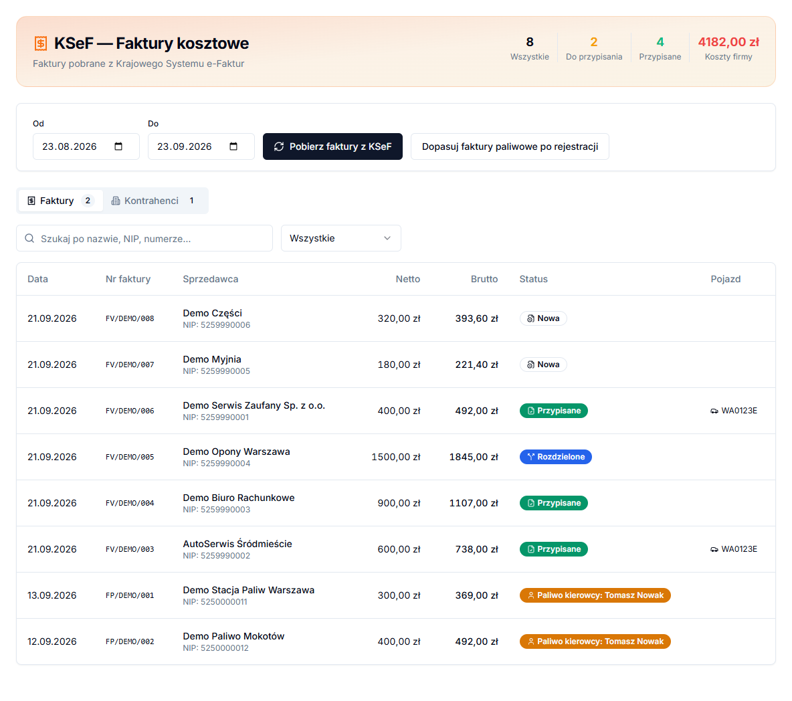
Task: Click the Koszty firmy 4182,00 zł total
Action: [728, 42]
